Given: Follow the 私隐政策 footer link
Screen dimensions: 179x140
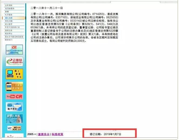Looking at the screenshot, I should (x=58, y=134).
